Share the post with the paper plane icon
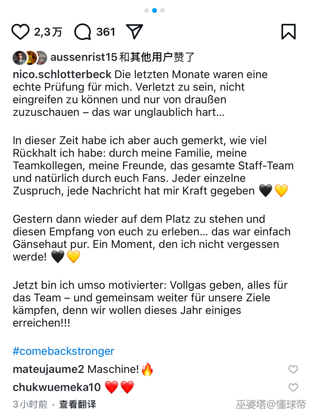 (134, 31)
